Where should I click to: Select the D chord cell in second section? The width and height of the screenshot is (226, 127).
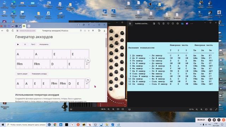(x=72, y=84)
